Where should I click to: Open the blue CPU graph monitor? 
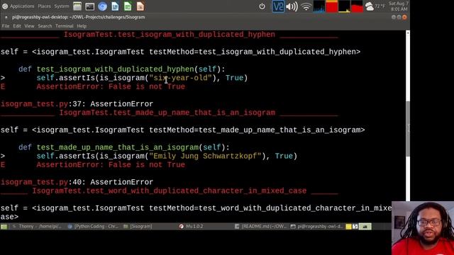tap(319, 6)
